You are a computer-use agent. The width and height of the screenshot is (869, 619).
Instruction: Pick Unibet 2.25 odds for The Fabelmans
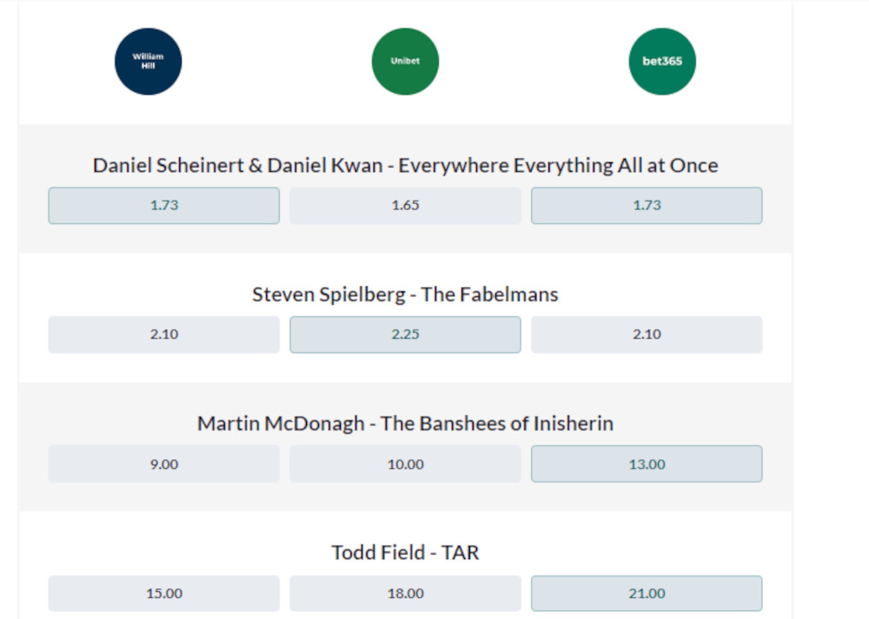pos(405,334)
